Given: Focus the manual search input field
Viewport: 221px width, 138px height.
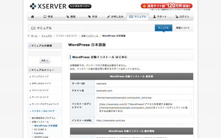Looking at the screenshot, I should pyautogui.click(x=45, y=54).
